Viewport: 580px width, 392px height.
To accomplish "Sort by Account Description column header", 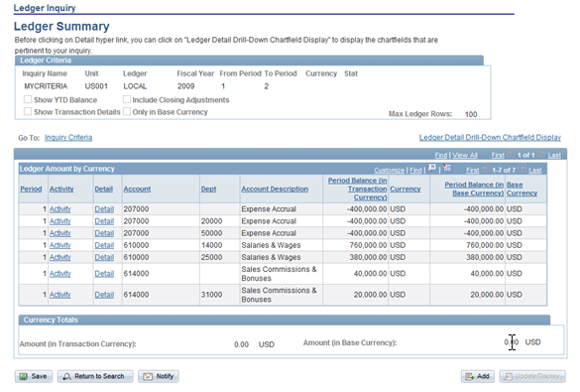I will coord(275,189).
